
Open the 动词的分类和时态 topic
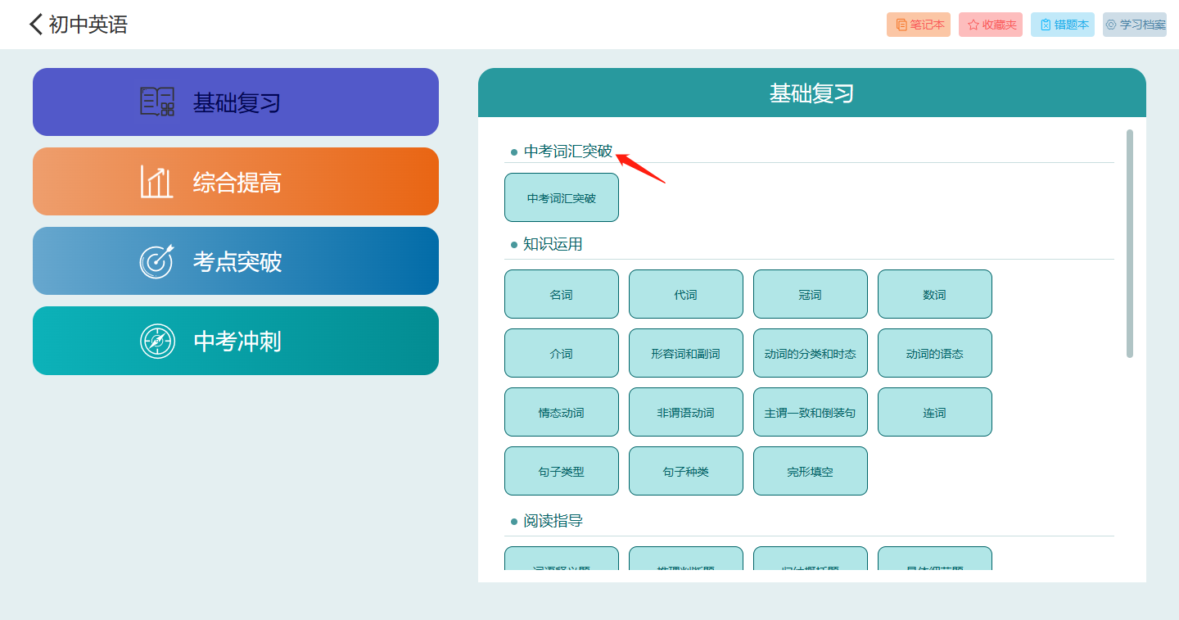(x=811, y=353)
